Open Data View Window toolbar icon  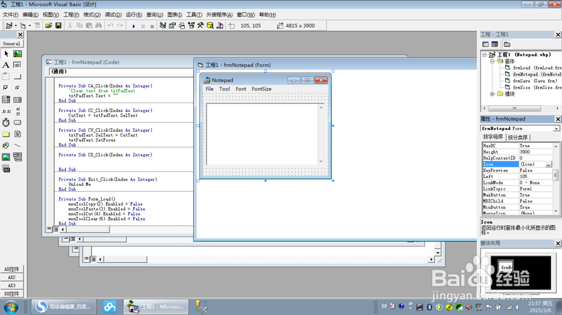pos(210,26)
